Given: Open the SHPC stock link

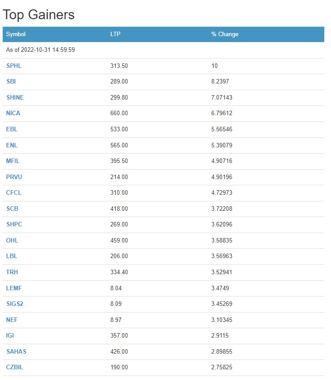Looking at the screenshot, I should tap(14, 224).
